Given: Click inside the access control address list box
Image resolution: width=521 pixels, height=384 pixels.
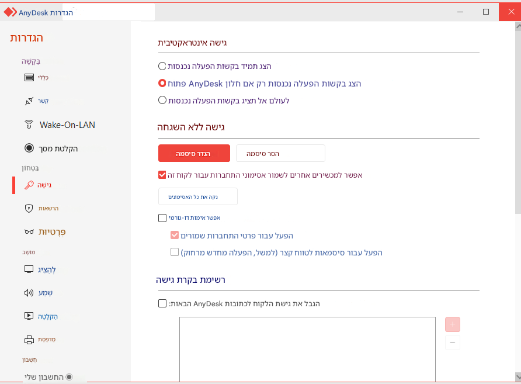Looking at the screenshot, I should click(307, 349).
